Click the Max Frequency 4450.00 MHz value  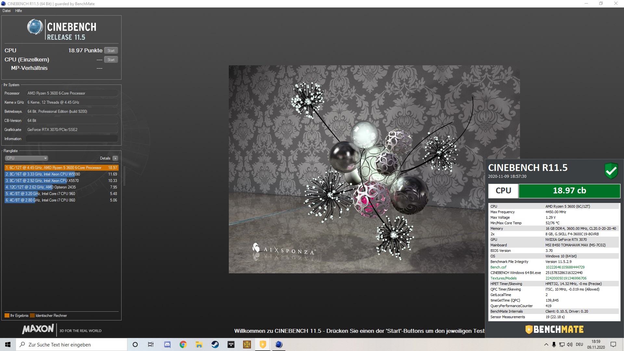click(556, 212)
